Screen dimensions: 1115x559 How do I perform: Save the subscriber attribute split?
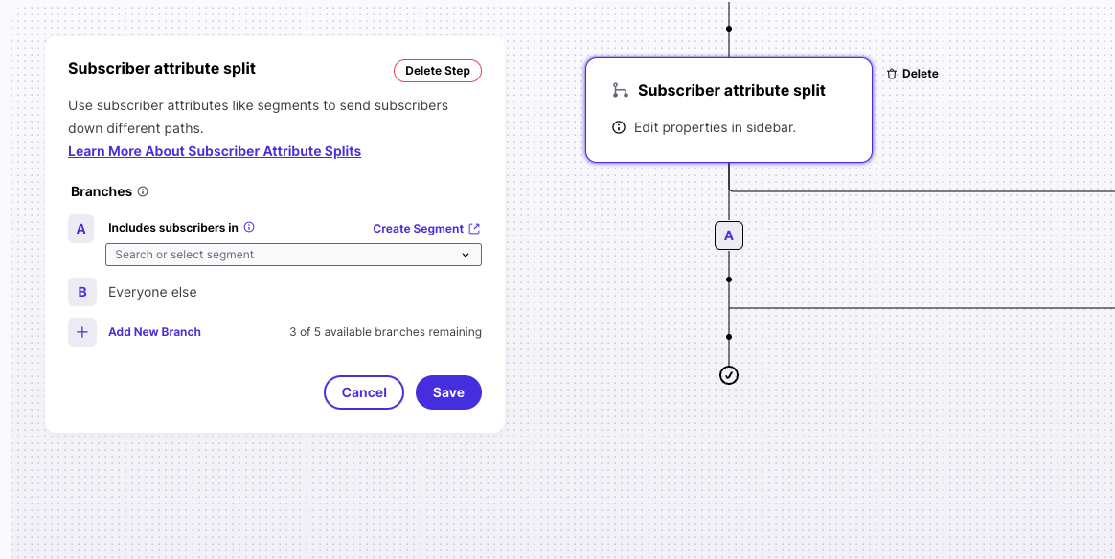(448, 392)
